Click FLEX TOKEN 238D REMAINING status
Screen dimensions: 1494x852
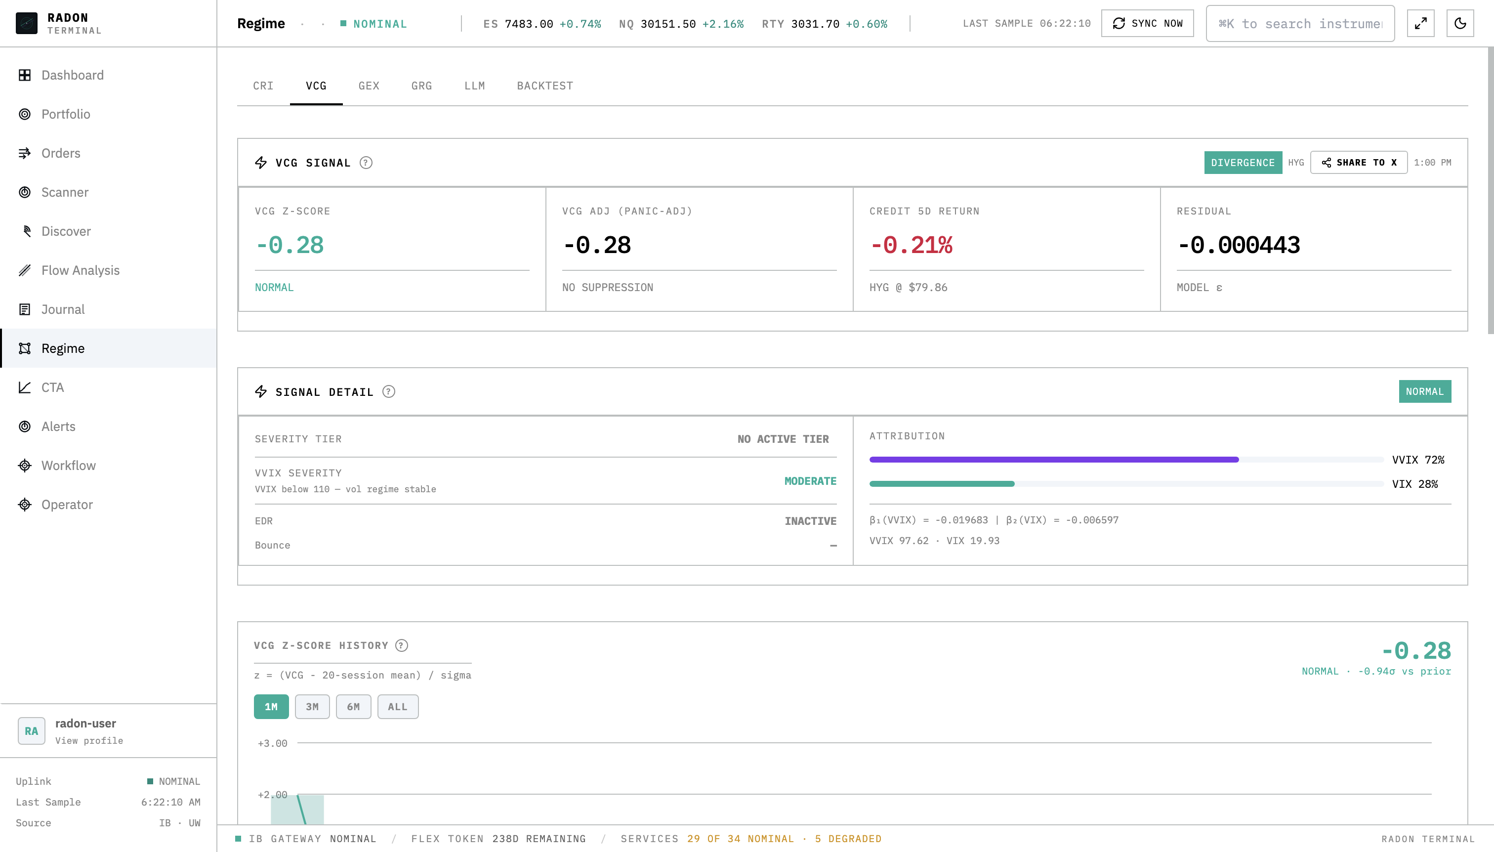point(498,839)
